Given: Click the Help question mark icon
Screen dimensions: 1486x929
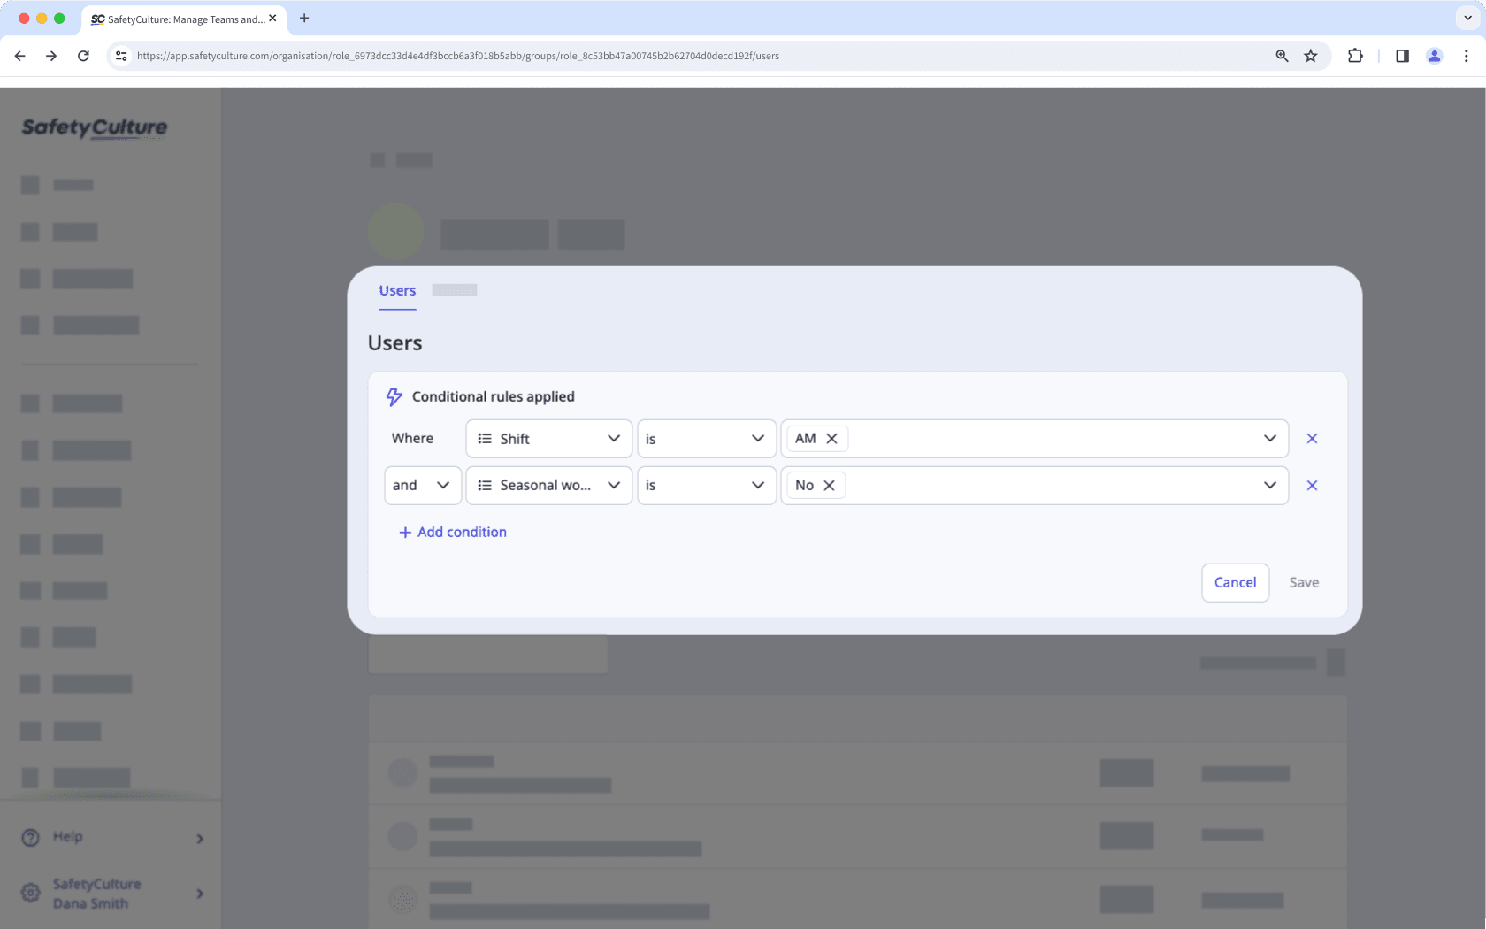Looking at the screenshot, I should [x=29, y=837].
